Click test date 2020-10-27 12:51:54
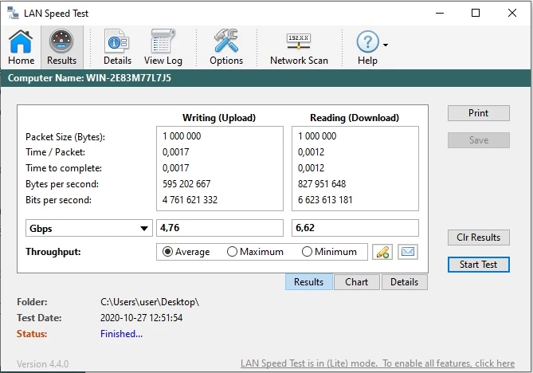The width and height of the screenshot is (533, 373). point(141,318)
